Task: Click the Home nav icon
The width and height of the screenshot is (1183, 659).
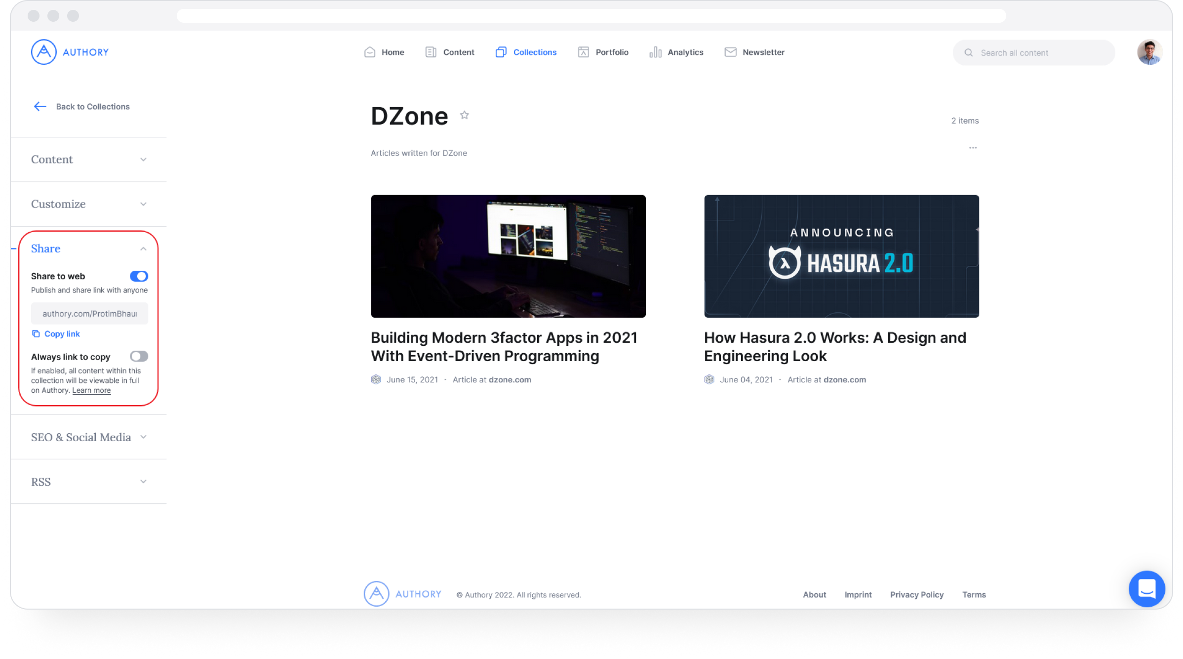Action: [369, 52]
